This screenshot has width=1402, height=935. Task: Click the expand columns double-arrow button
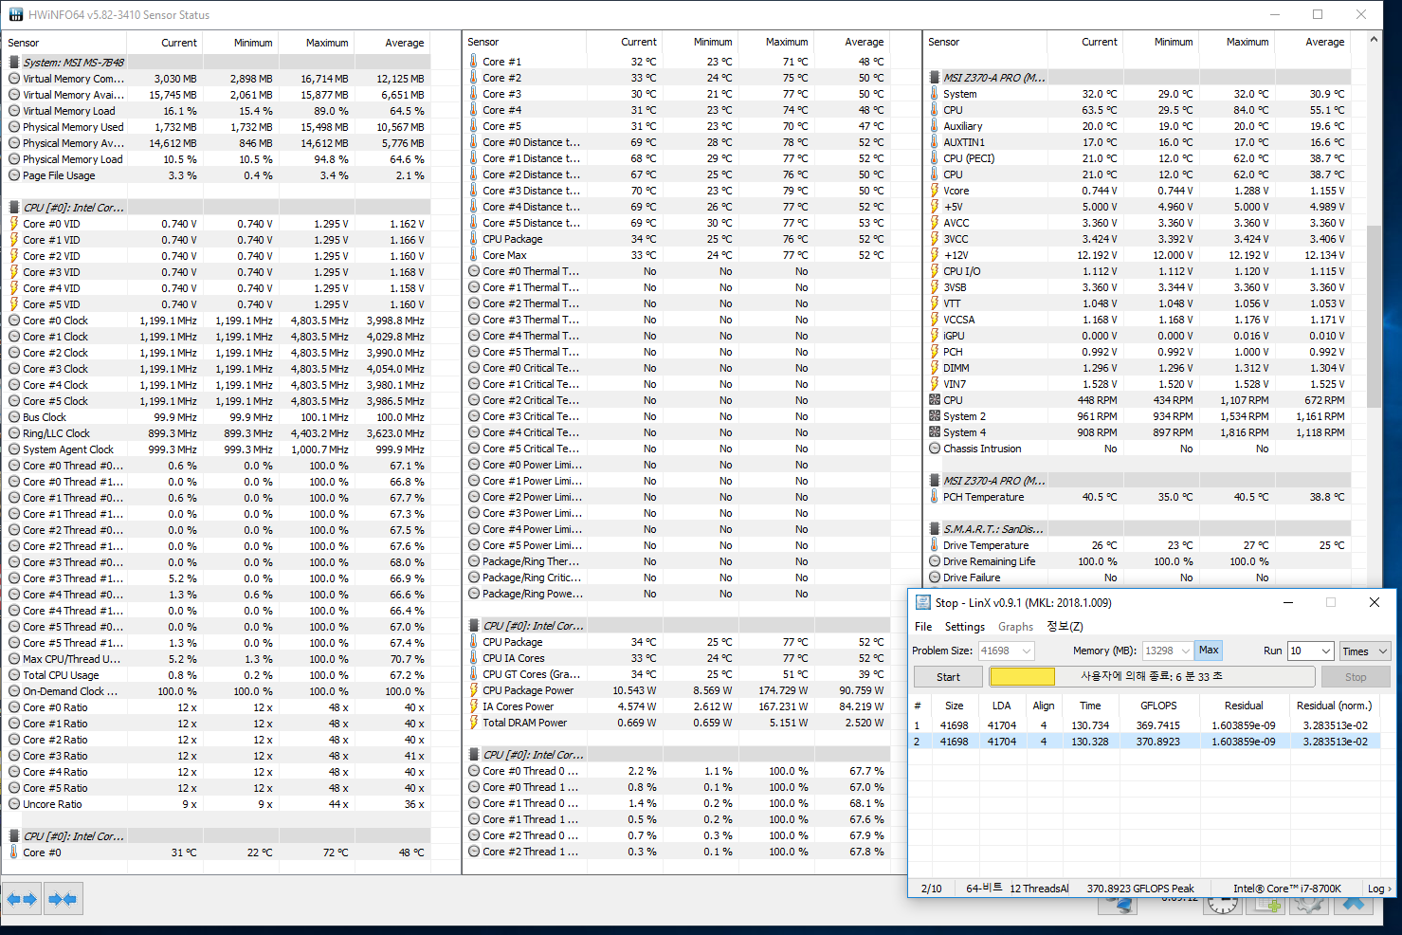[22, 898]
